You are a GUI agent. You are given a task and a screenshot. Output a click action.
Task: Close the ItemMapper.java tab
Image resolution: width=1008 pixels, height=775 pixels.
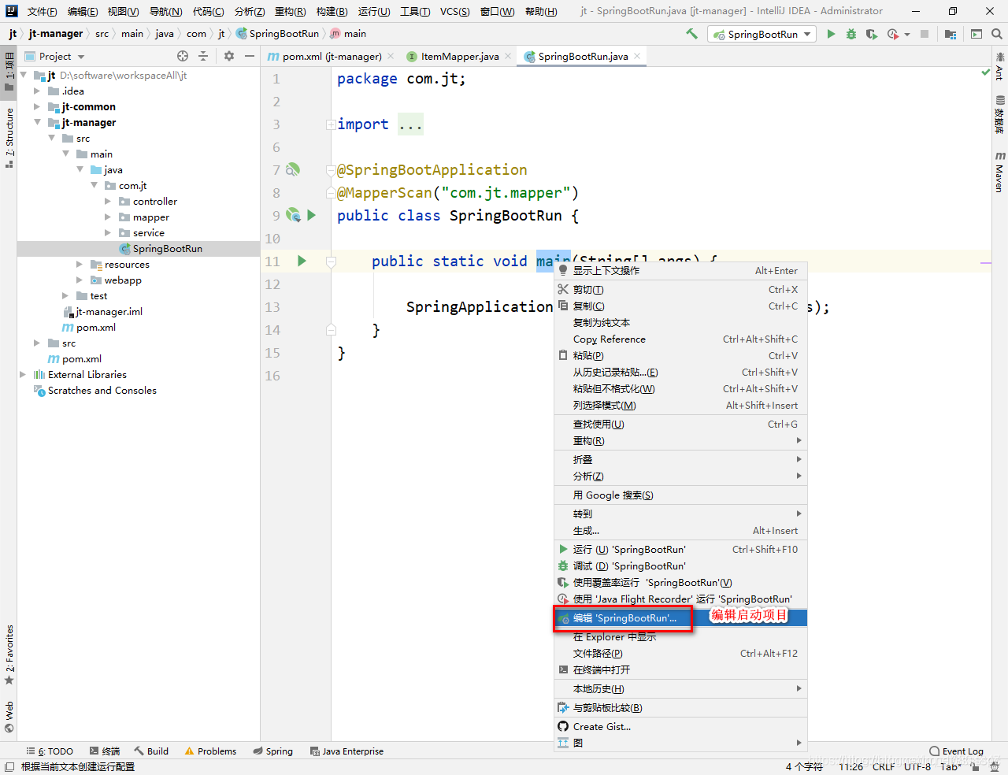[508, 56]
